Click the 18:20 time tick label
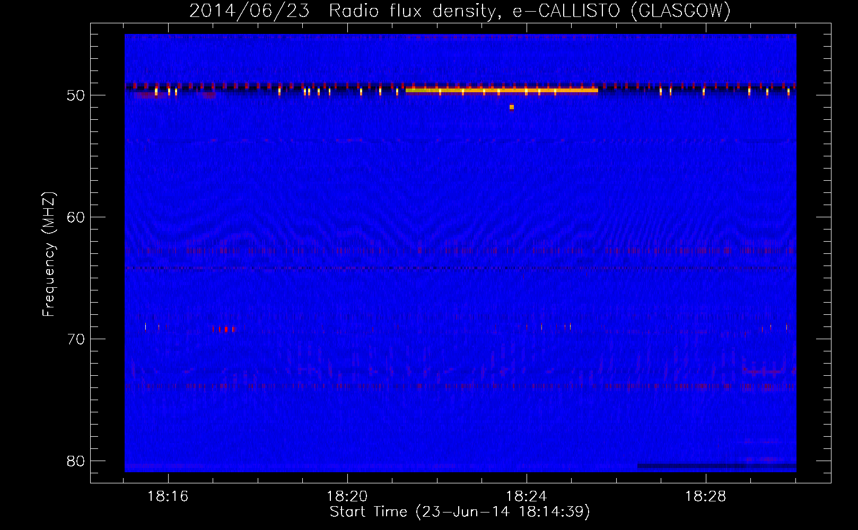The width and height of the screenshot is (858, 530). [x=347, y=497]
